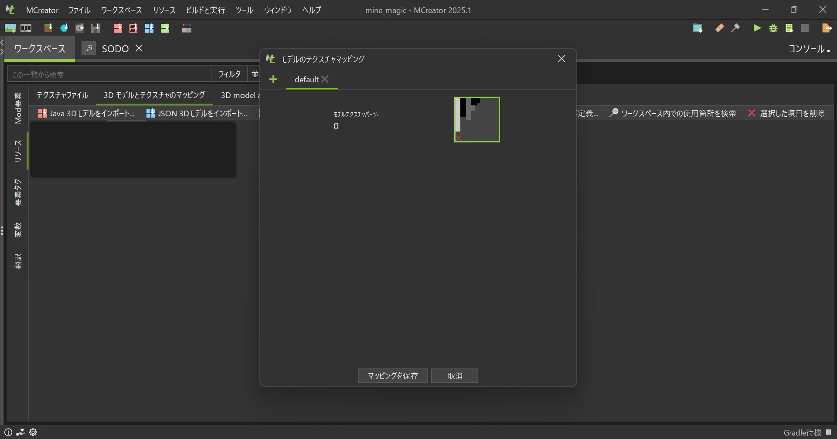Click 選択した項目を削除 button
This screenshot has width=837, height=439.
pyautogui.click(x=786, y=113)
